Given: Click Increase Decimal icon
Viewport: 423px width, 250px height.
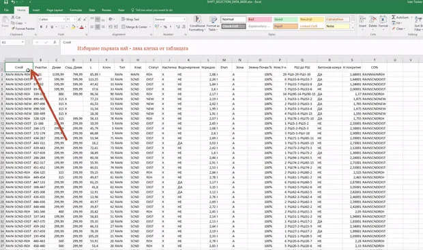Looking at the screenshot, I should coord(178,27).
